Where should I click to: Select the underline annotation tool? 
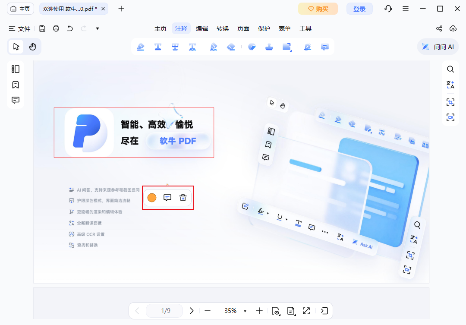158,47
